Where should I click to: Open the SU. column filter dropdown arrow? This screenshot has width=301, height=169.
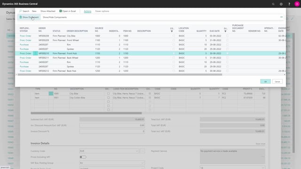click(225, 31)
